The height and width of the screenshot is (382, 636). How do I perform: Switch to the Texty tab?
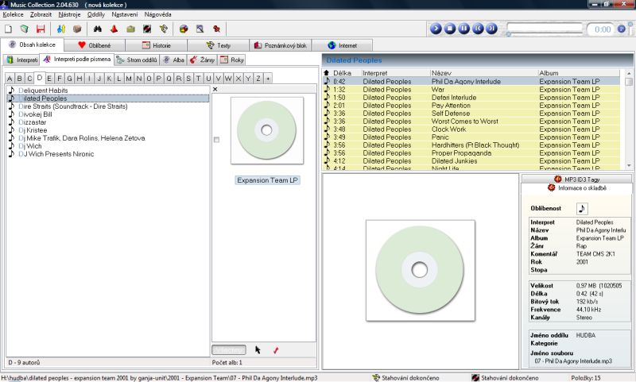coord(218,45)
